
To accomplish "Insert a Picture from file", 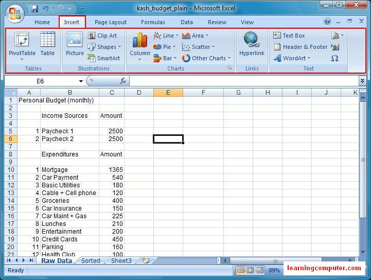I will pyautogui.click(x=75, y=44).
